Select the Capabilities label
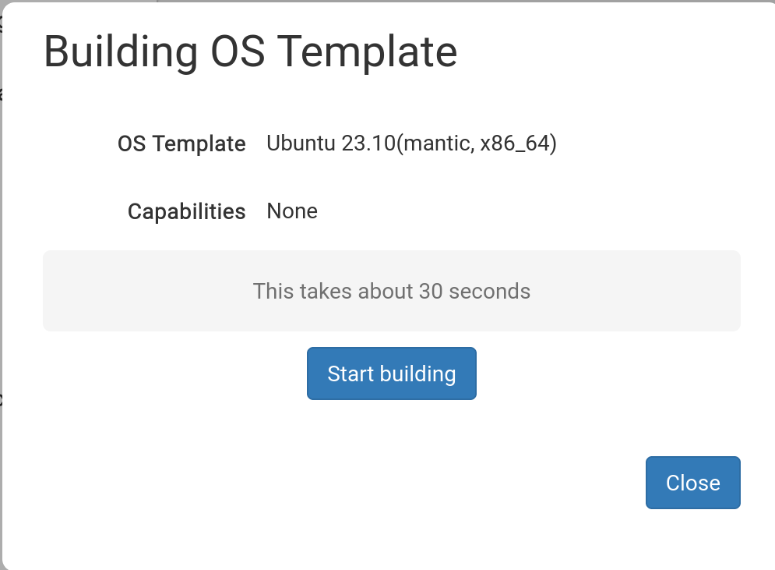 click(x=186, y=211)
